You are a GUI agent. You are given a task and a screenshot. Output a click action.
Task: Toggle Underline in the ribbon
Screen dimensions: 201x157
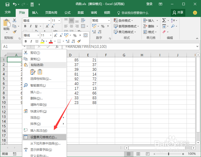(x=36, y=26)
